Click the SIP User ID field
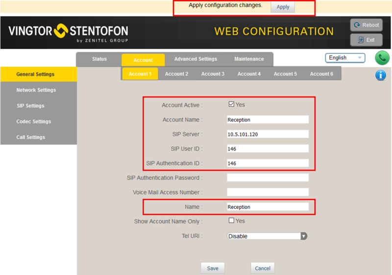The width and height of the screenshot is (392, 275). click(268, 149)
